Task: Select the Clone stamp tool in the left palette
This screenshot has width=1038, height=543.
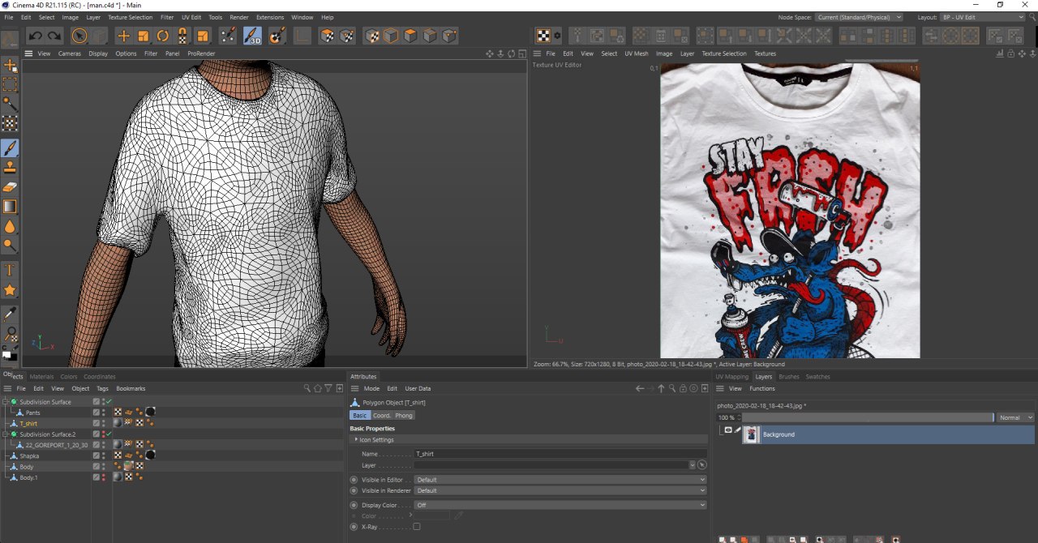Action: 10,167
